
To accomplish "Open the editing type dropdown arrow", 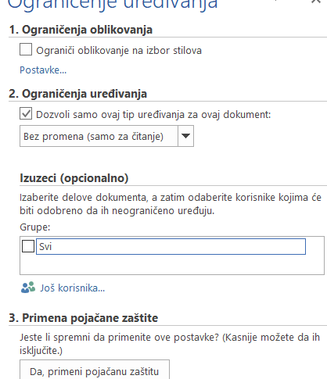I will pyautogui.click(x=185, y=136).
